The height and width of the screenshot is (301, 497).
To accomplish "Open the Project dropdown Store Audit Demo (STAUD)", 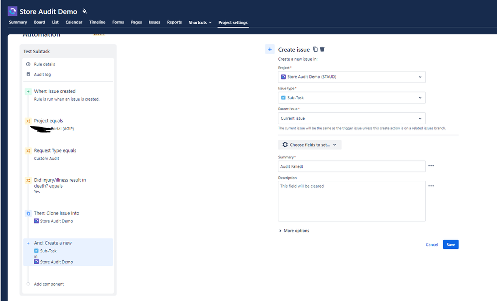I will click(x=352, y=77).
